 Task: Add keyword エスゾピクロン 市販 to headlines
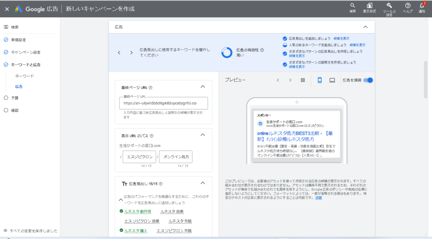[x=174, y=231]
